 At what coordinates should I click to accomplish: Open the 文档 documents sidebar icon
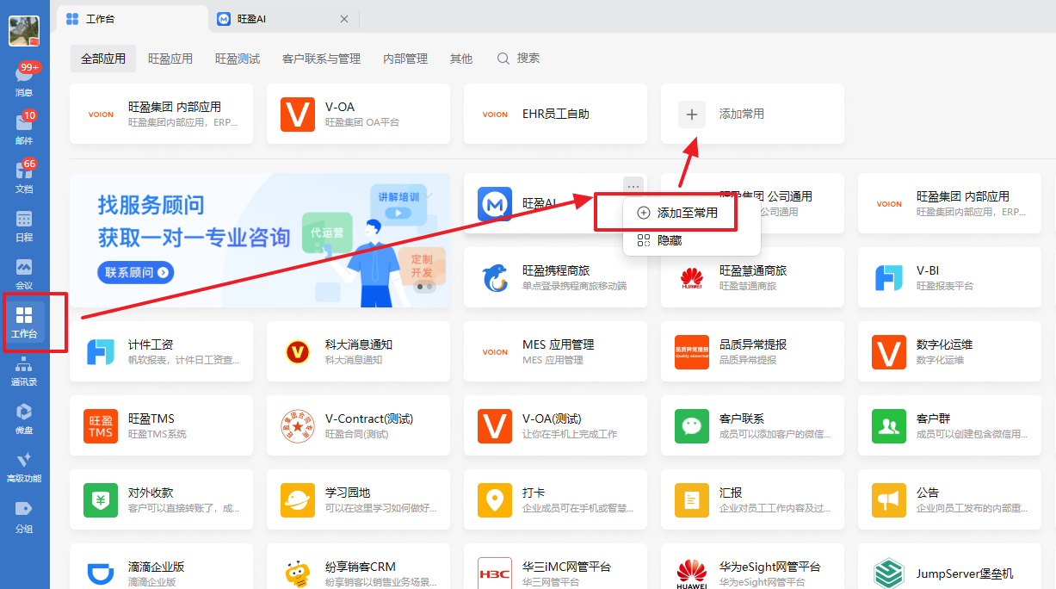pyautogui.click(x=24, y=176)
